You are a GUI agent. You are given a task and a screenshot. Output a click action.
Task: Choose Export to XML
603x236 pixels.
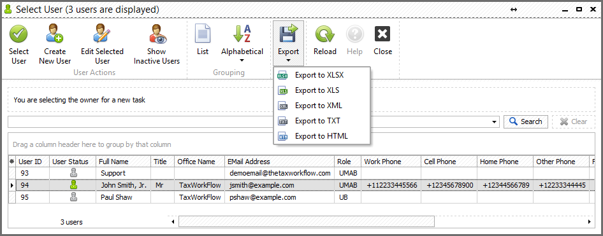click(x=321, y=106)
